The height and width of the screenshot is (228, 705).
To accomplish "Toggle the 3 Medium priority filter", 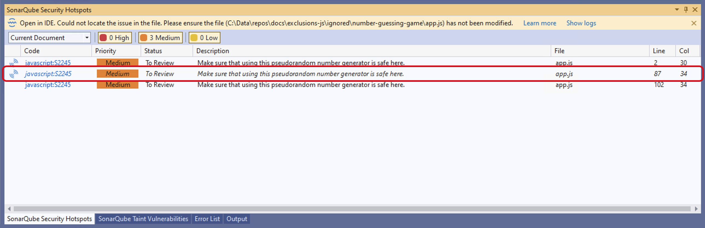I will (x=160, y=38).
